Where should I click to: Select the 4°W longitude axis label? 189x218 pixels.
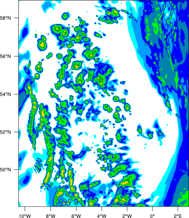[x=102, y=216]
